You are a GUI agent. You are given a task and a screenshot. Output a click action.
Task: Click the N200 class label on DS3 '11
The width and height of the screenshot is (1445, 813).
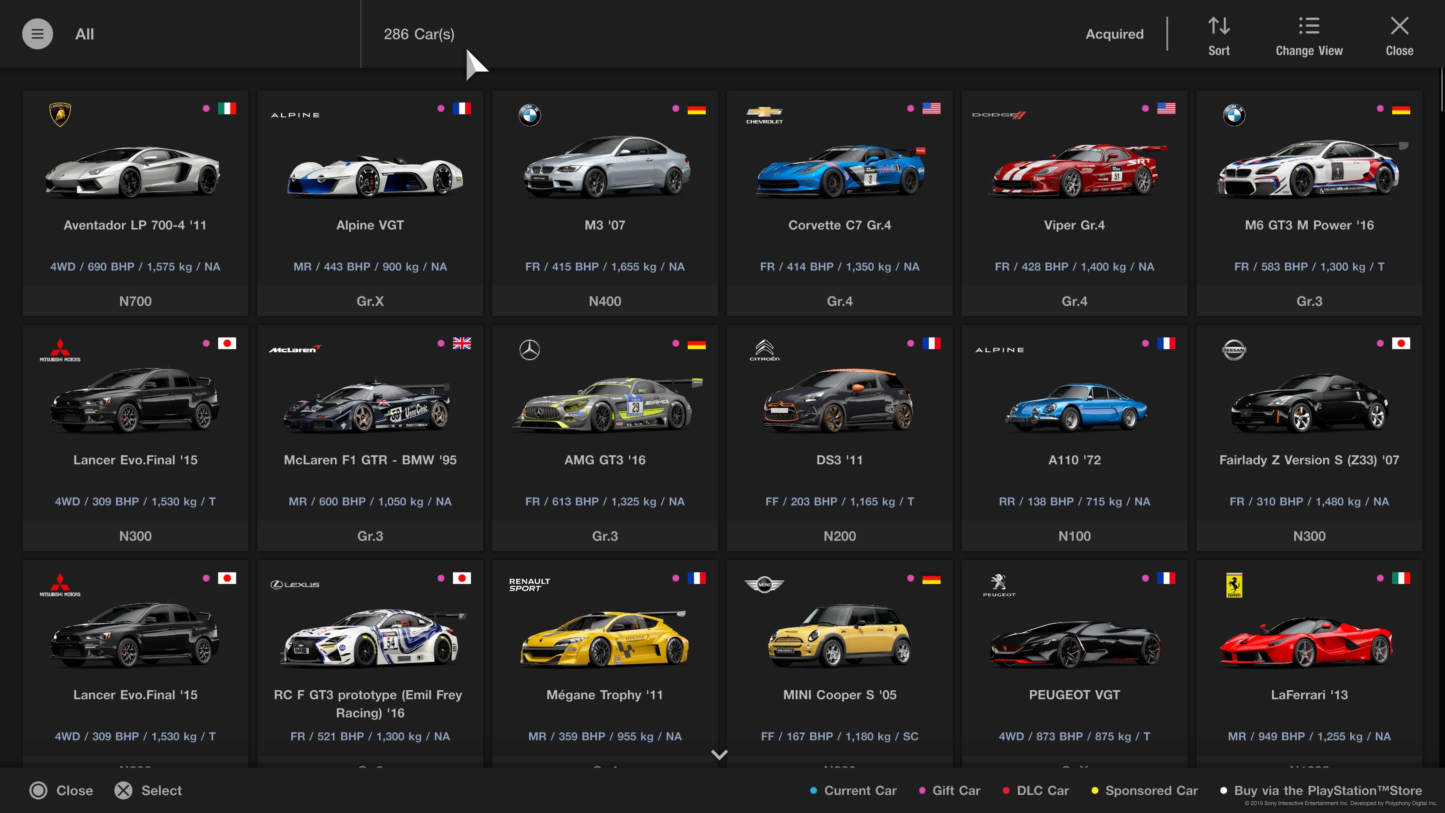[x=840, y=536]
